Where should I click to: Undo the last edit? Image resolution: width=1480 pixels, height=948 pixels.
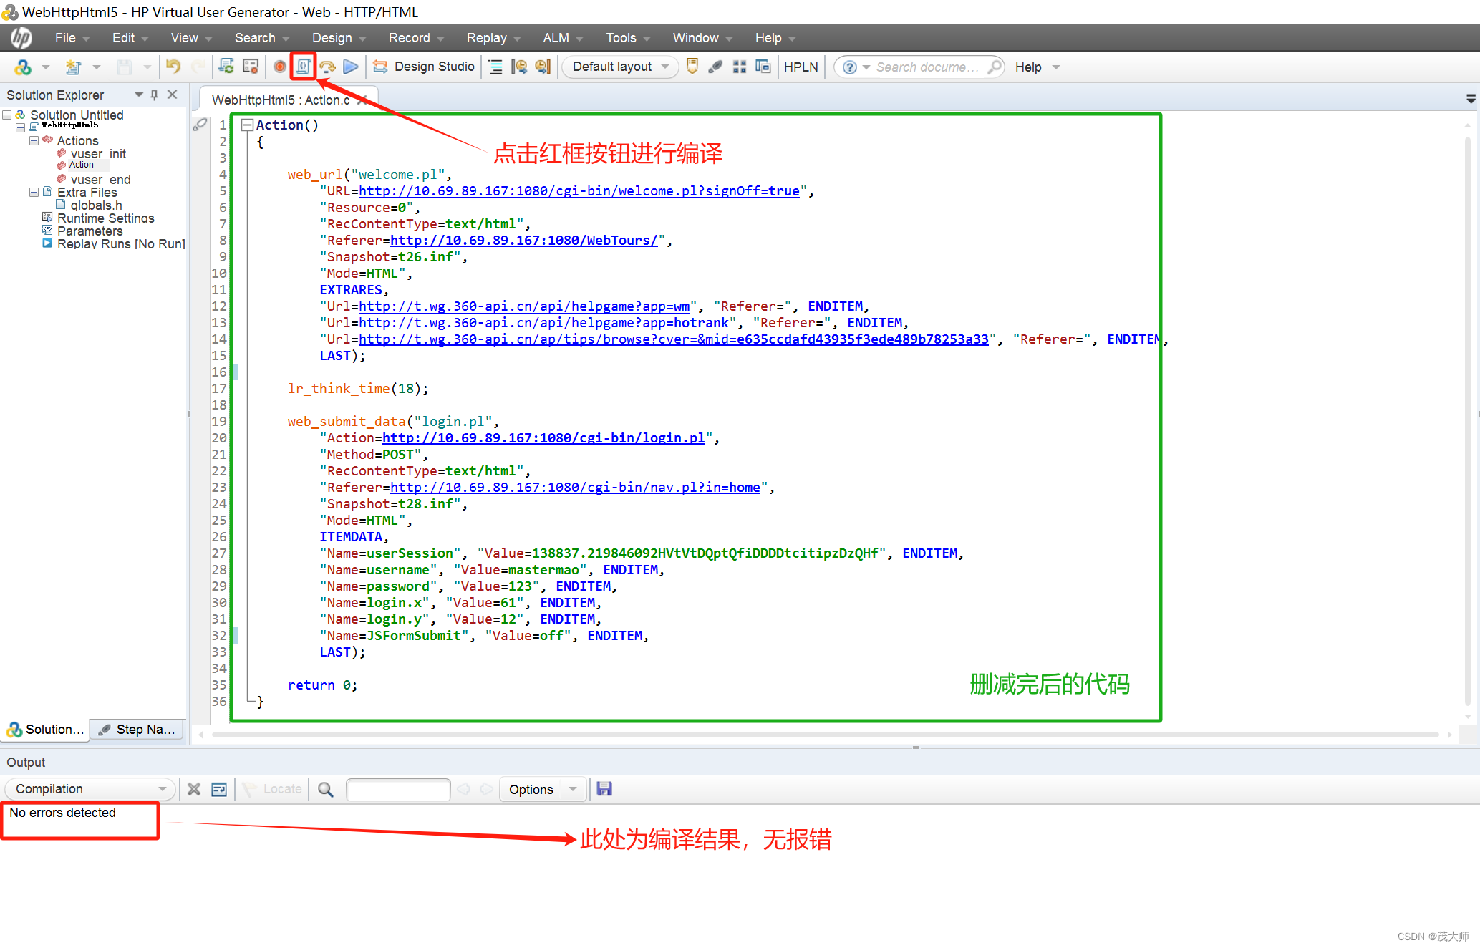click(173, 67)
